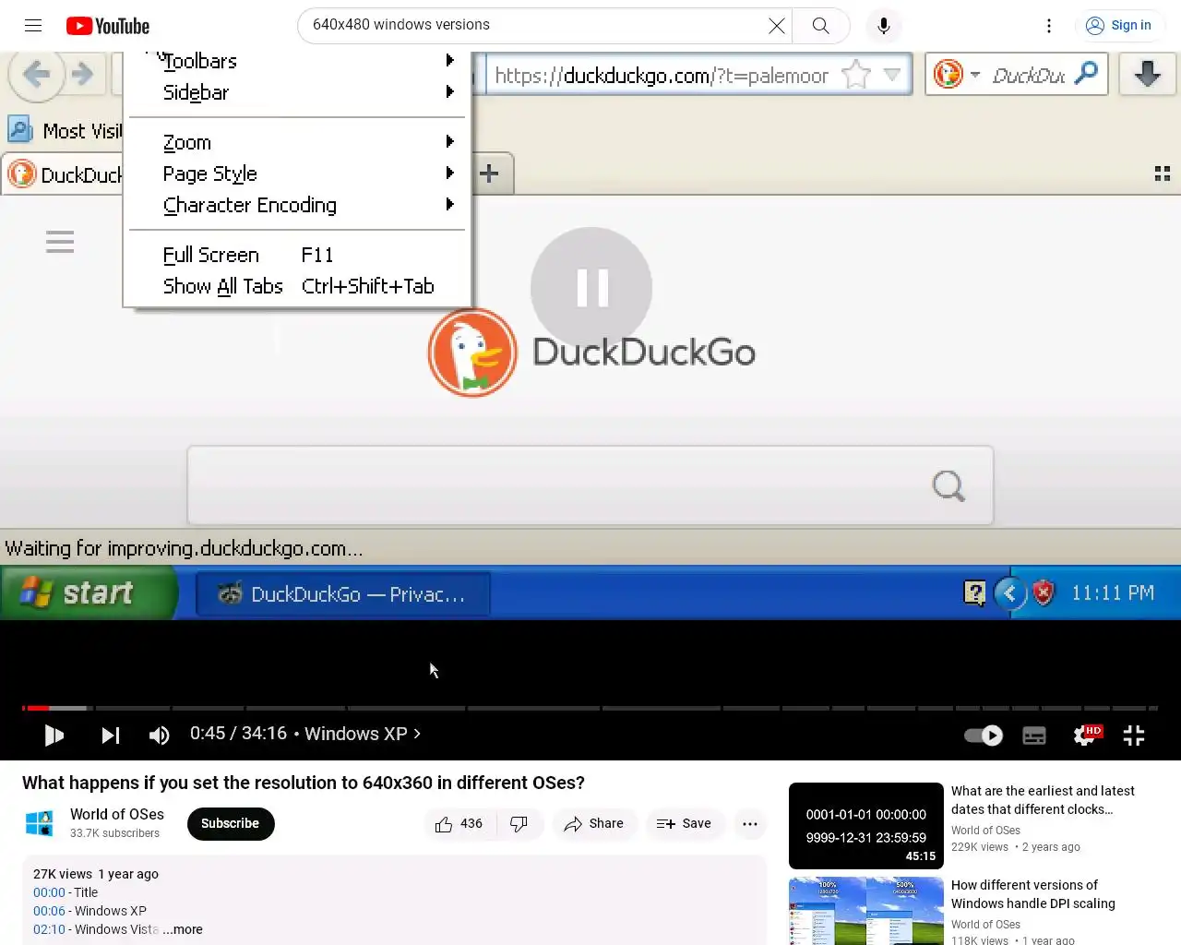1181x945 pixels.
Task: Click the help question tray icon
Action: pyautogui.click(x=974, y=592)
